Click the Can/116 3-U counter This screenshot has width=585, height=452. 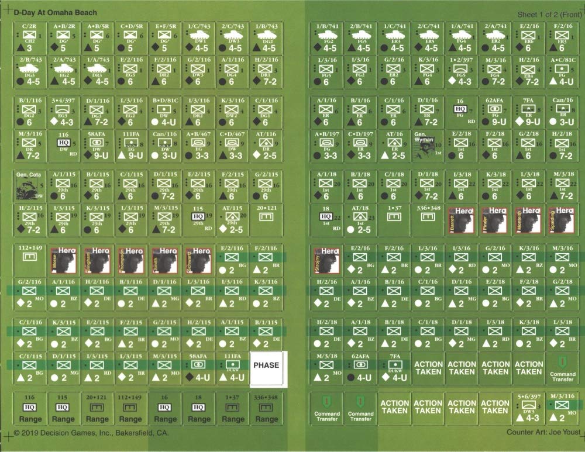pyautogui.click(x=164, y=146)
